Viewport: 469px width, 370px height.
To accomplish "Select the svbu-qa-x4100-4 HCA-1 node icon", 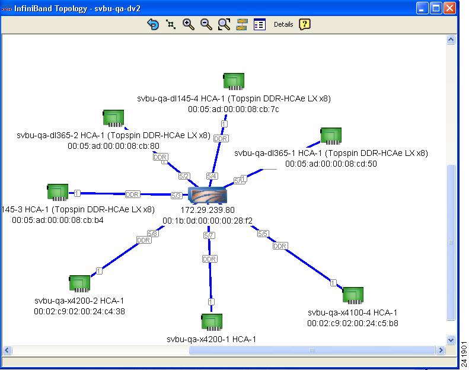I will click(x=353, y=295).
